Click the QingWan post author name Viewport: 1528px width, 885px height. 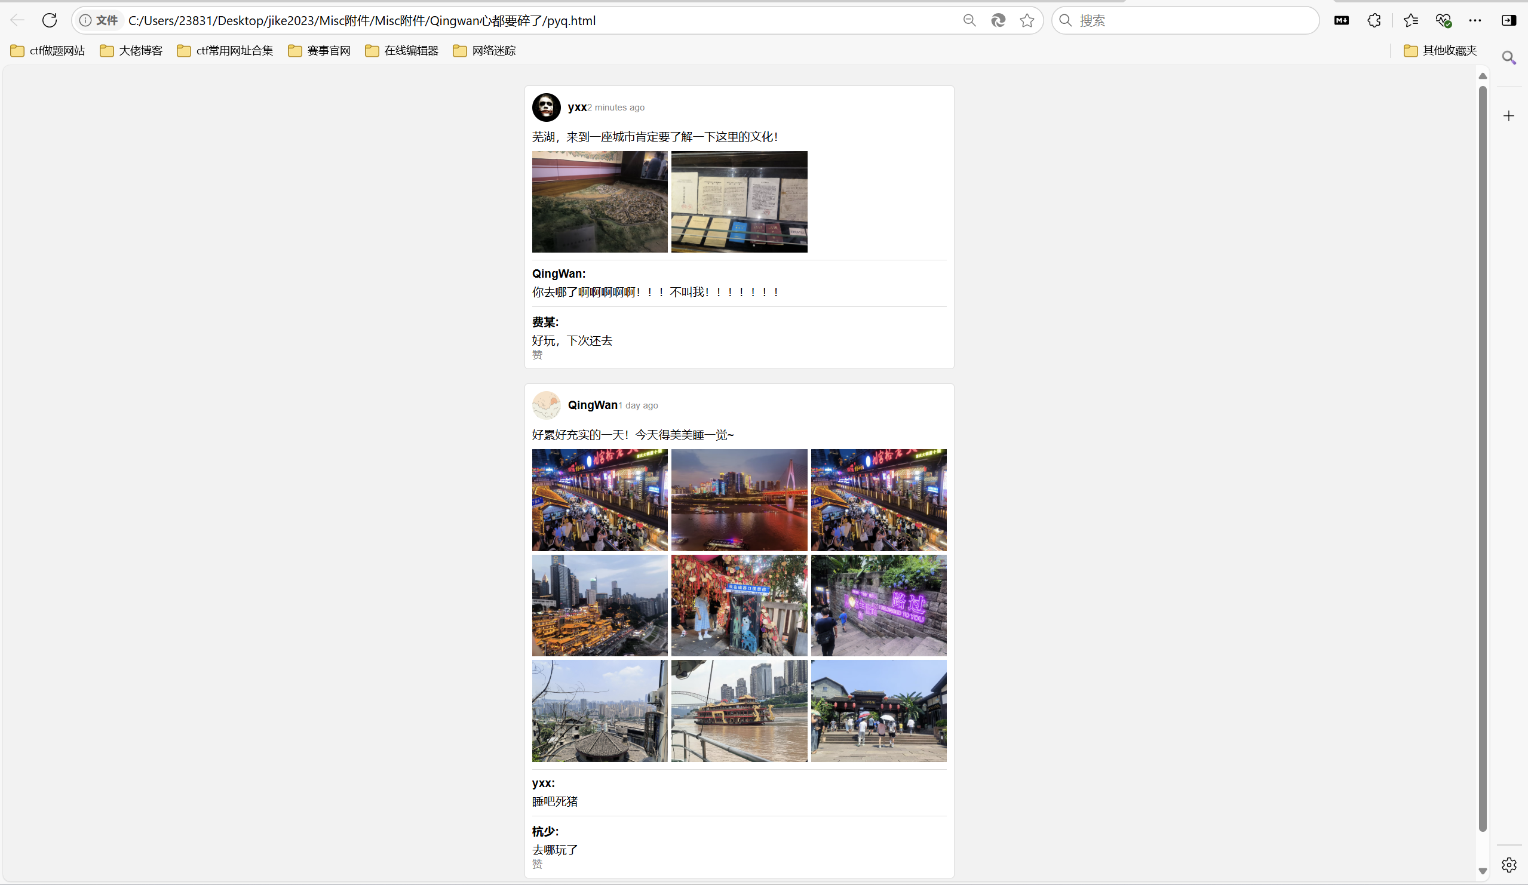(593, 405)
